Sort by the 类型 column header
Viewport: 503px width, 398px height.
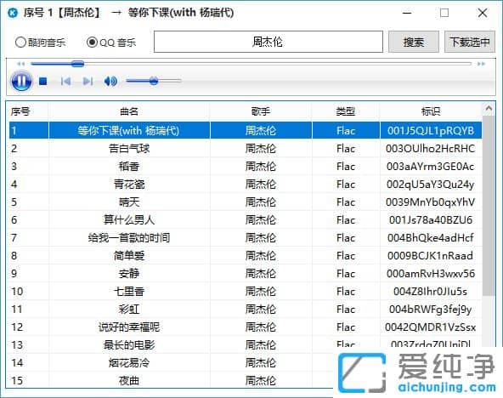[x=346, y=111]
